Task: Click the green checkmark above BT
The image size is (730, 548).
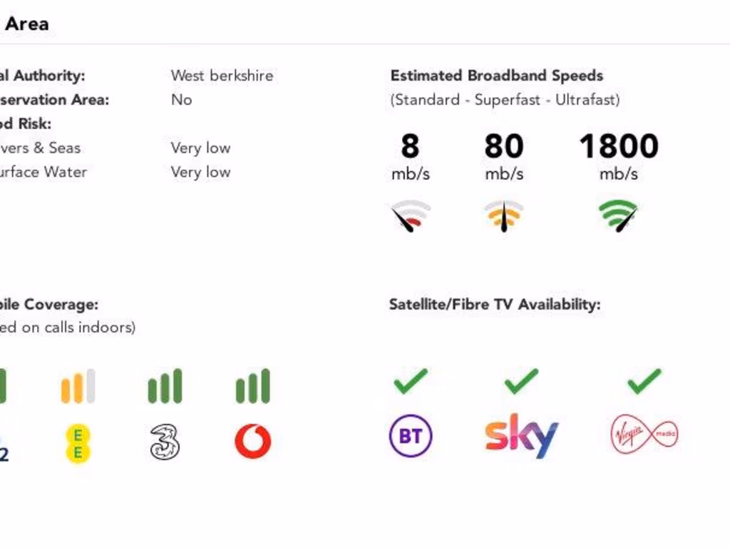Action: point(411,381)
